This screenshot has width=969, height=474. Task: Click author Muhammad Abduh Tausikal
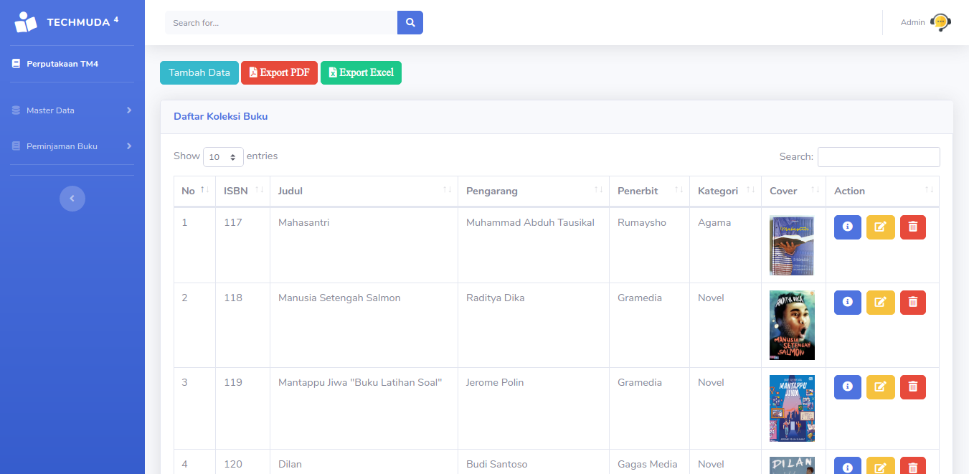tap(530, 222)
